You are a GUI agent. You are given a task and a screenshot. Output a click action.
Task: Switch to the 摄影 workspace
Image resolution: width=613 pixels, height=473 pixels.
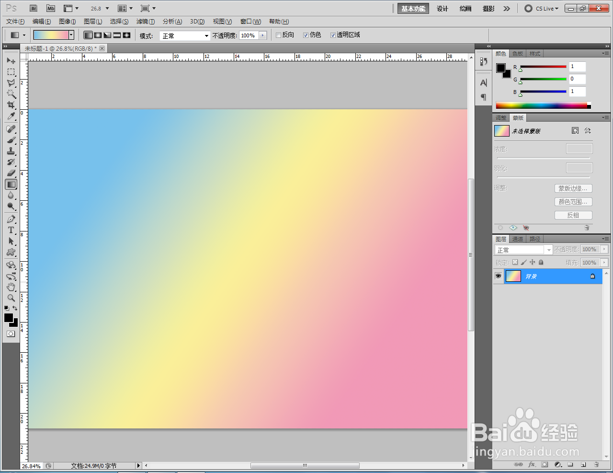click(488, 9)
